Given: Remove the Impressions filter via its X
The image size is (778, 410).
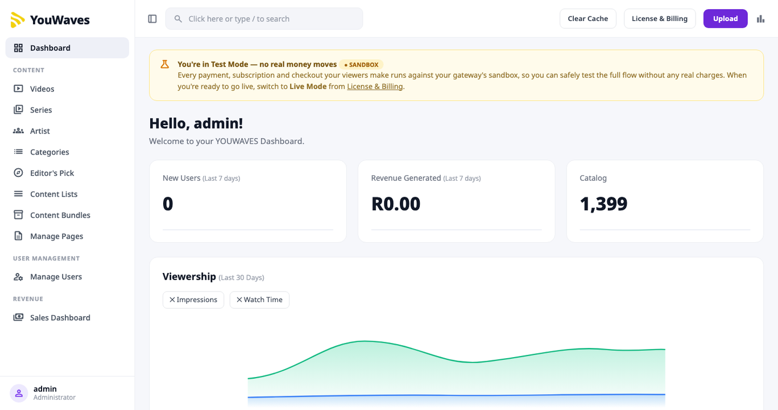Looking at the screenshot, I should pos(172,300).
